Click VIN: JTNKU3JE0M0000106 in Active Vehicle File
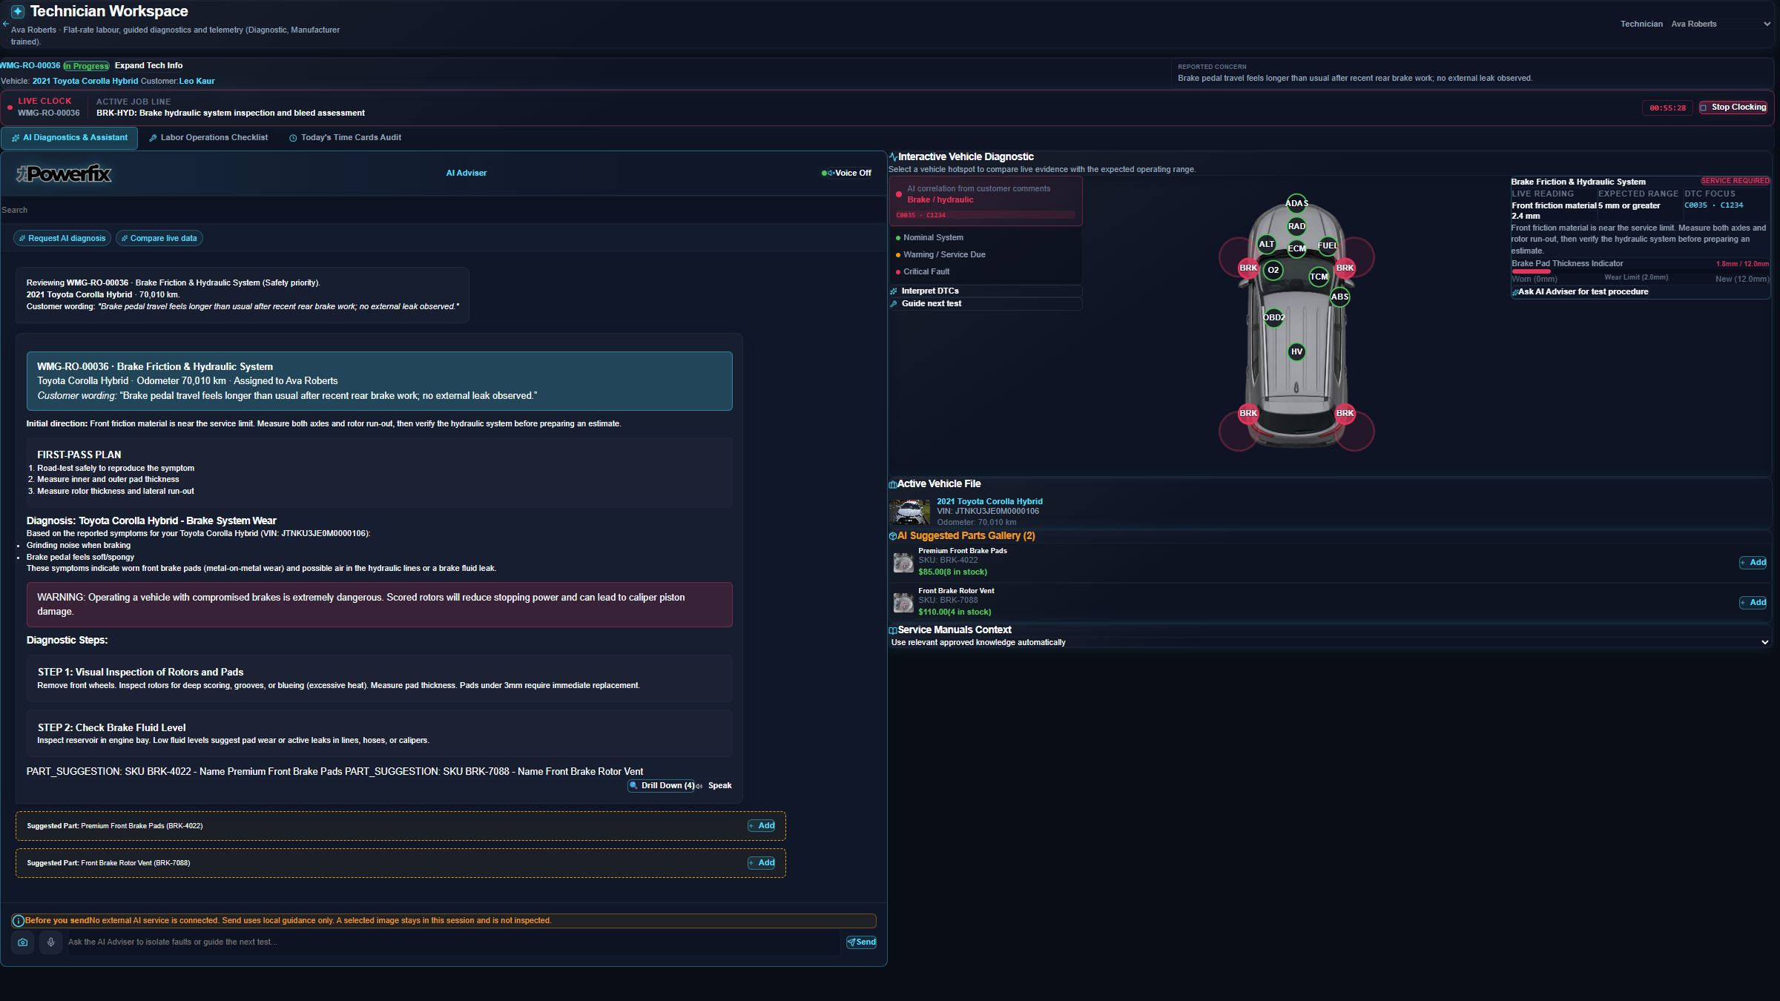The height and width of the screenshot is (1001, 1780). point(988,511)
